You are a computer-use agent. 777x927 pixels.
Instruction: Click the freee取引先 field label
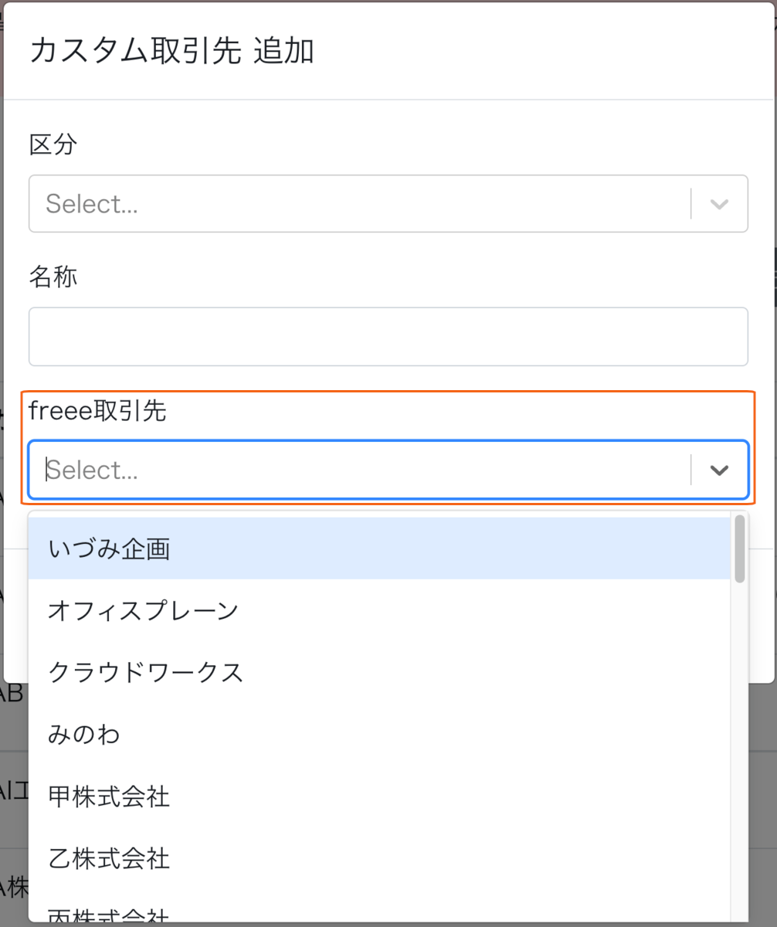tap(97, 411)
